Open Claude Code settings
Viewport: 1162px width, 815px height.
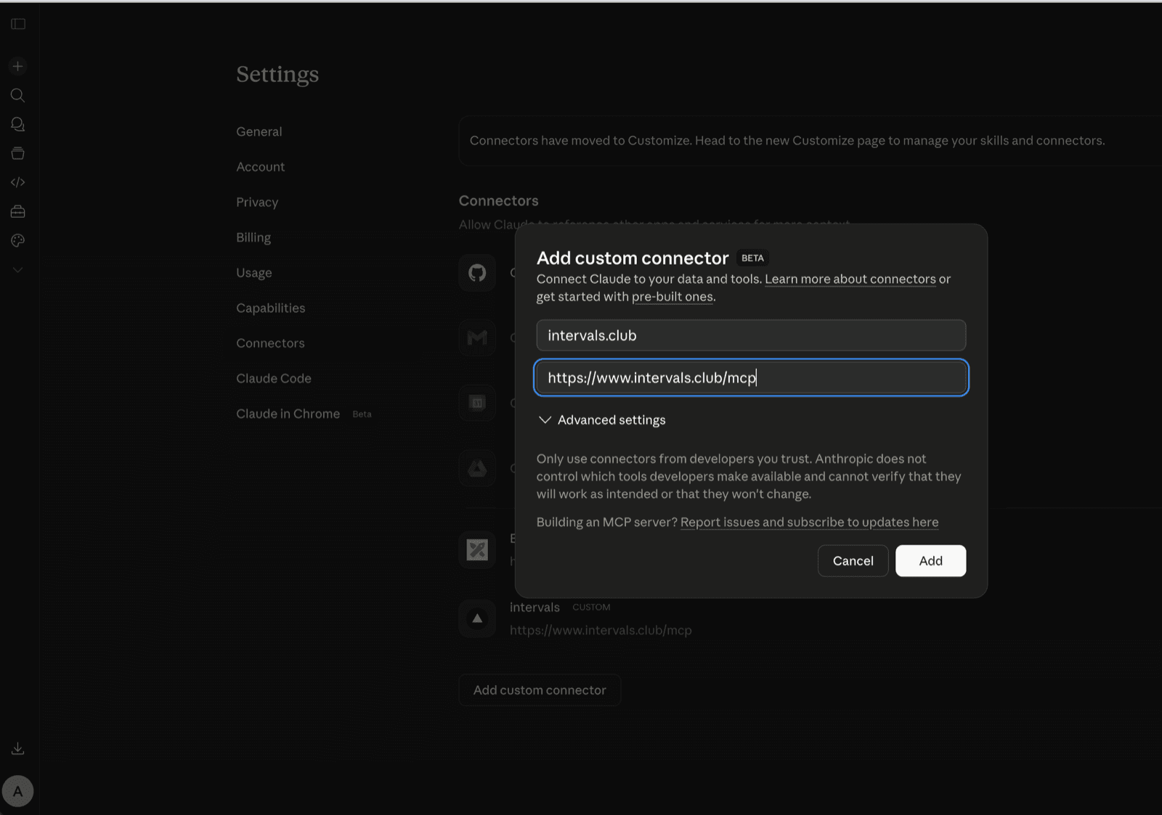click(274, 378)
